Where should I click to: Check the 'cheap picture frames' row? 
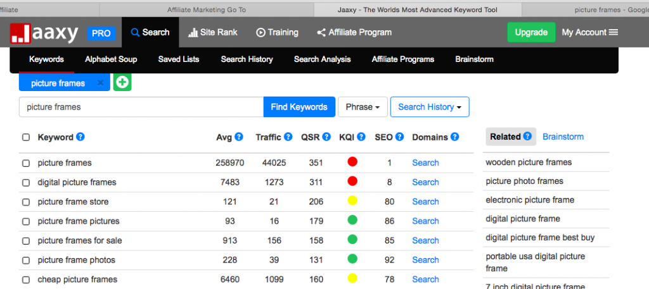(25, 280)
